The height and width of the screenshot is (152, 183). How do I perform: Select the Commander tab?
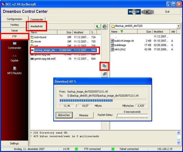tap(37, 20)
